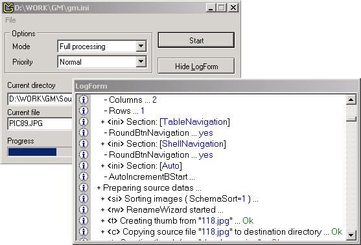Click the log scrollbar down arrow
Screen dimensions: 361x245
point(351,235)
